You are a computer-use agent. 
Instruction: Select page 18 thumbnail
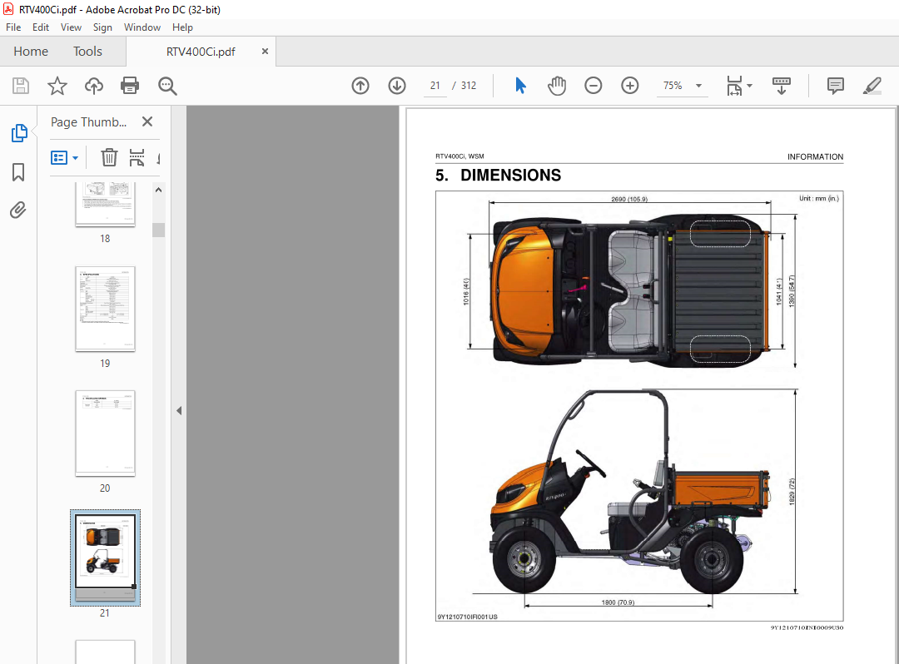pyautogui.click(x=105, y=204)
